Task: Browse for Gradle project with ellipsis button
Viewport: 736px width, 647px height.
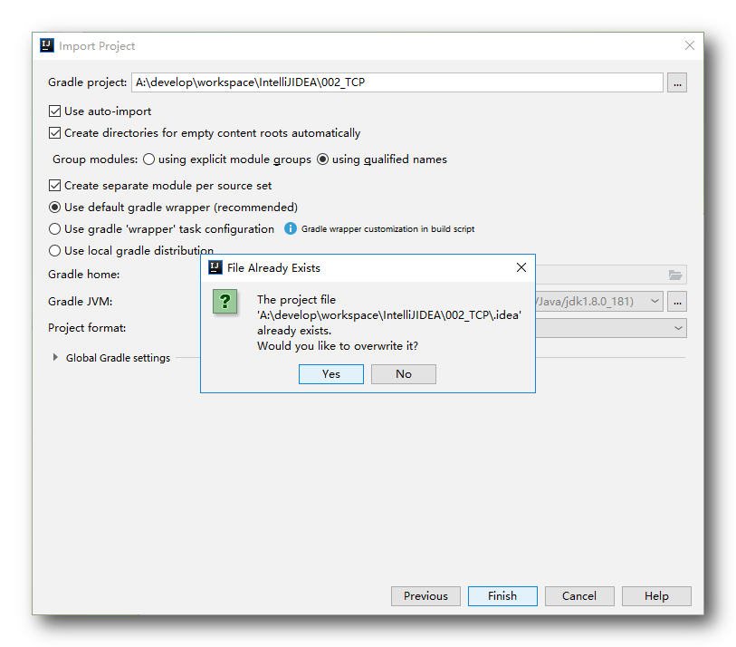Action: pyautogui.click(x=677, y=82)
